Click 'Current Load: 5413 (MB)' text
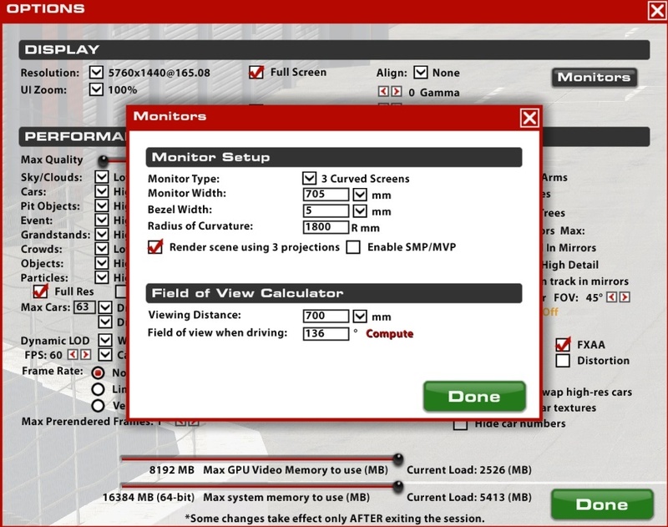 [x=469, y=497]
